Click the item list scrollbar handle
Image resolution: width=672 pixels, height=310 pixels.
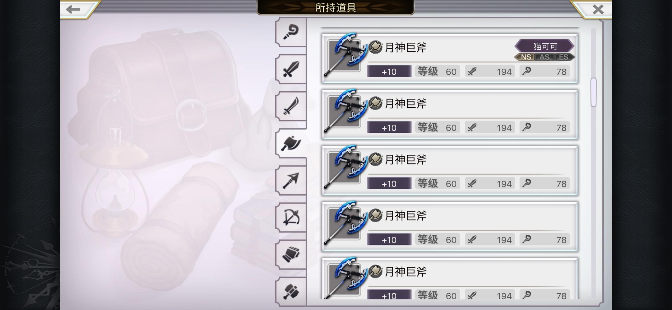pyautogui.click(x=593, y=92)
